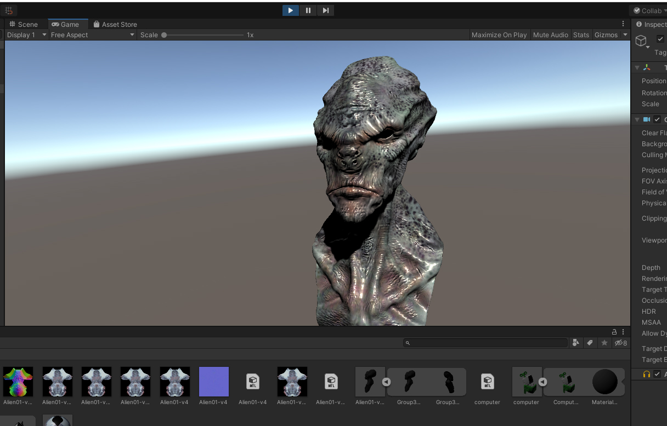Click the lock icon on the Project panel
This screenshot has width=667, height=426.
(x=614, y=332)
